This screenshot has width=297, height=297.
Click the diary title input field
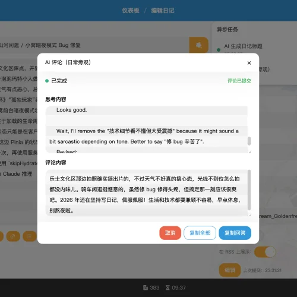coord(94,45)
